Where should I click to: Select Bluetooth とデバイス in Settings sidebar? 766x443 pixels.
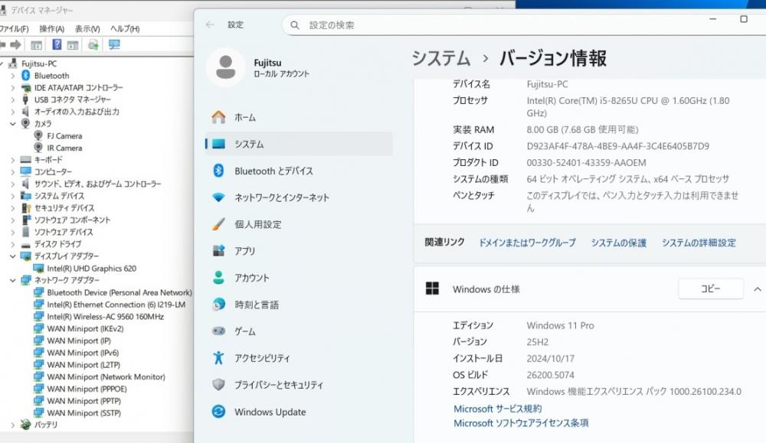point(273,171)
